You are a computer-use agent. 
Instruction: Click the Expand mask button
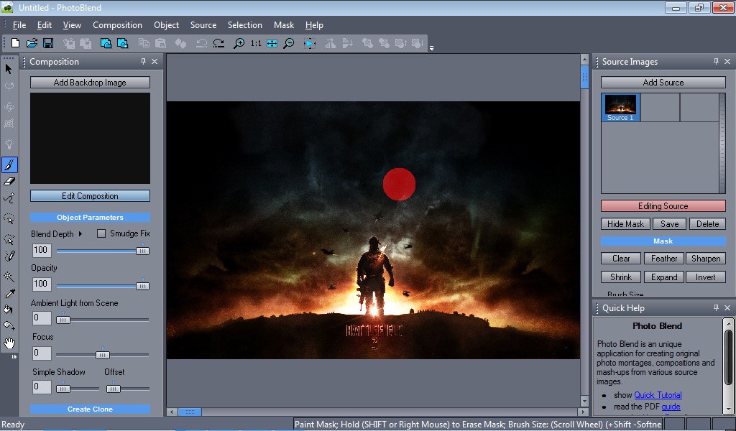(663, 277)
